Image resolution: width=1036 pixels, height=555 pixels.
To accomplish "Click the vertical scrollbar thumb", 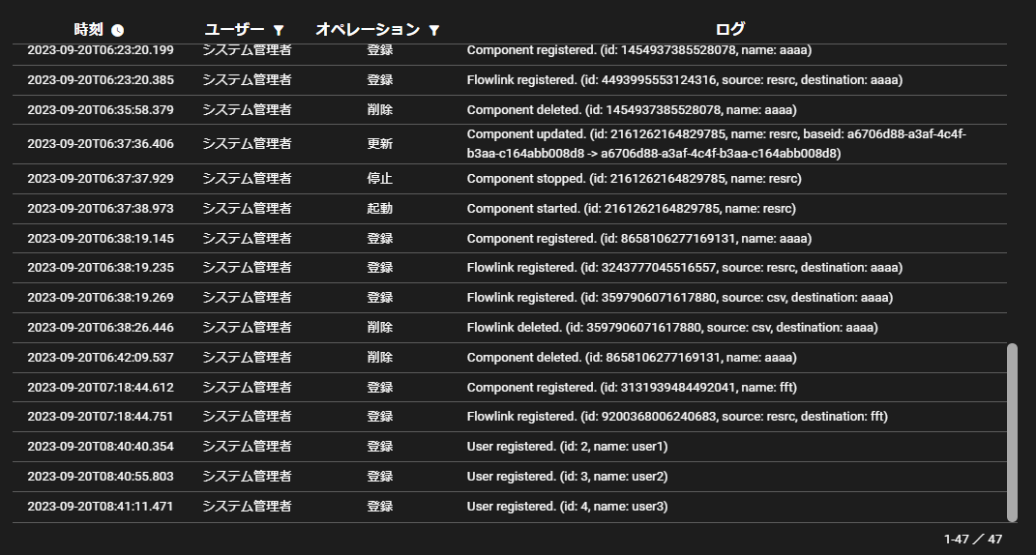I will (1012, 431).
